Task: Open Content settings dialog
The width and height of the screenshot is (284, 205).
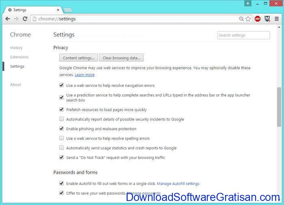Action: [x=78, y=58]
